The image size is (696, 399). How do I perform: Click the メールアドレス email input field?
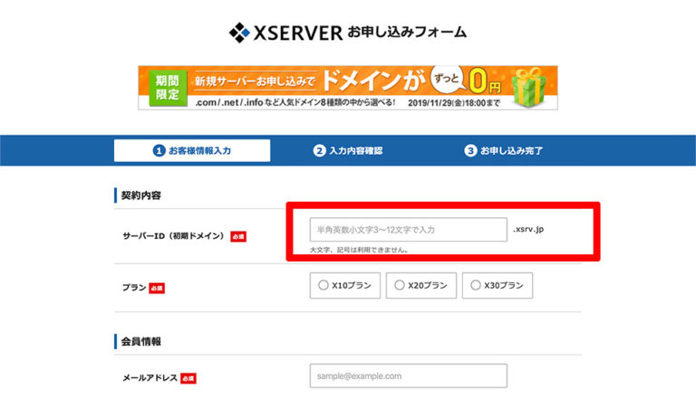(409, 375)
